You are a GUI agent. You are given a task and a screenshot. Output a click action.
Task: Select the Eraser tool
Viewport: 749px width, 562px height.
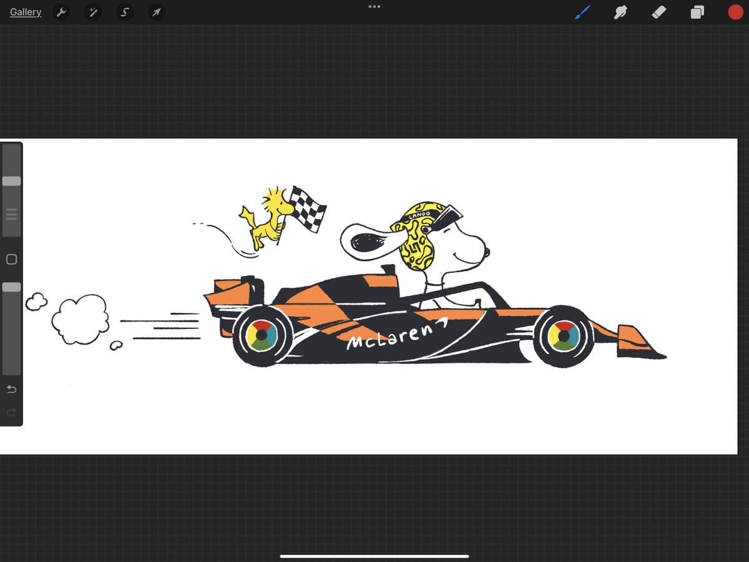[x=659, y=12]
